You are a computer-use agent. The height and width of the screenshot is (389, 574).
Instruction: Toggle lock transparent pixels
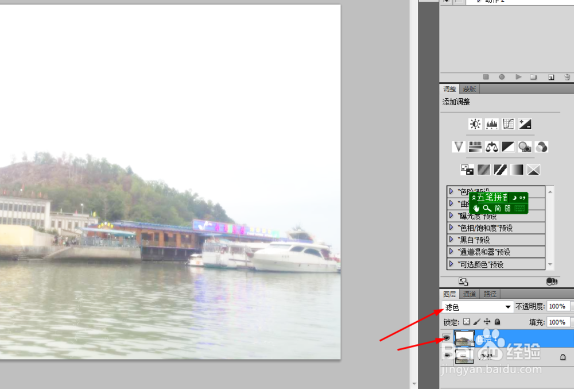[x=466, y=322]
